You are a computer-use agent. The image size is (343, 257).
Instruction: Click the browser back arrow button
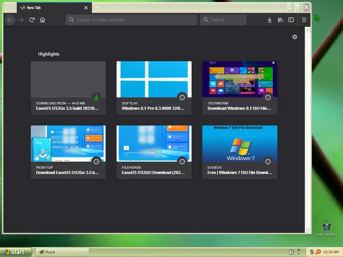pyautogui.click(x=10, y=20)
